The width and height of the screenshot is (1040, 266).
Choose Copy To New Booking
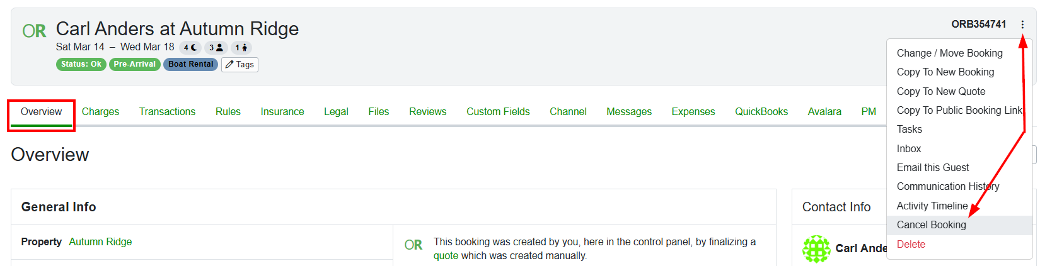coord(959,72)
